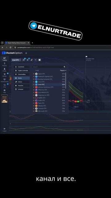This screenshot has height=198, width=111.
Task: Toggle favorite star for Cisco OTC
Action: (34, 82)
